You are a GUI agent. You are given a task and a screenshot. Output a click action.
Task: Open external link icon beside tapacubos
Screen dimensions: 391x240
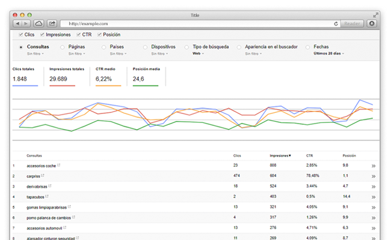47,196
